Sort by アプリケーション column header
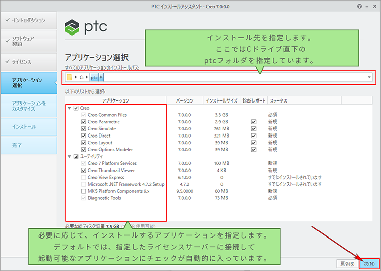Image resolution: width=381 pixels, height=271 pixels. point(115,101)
